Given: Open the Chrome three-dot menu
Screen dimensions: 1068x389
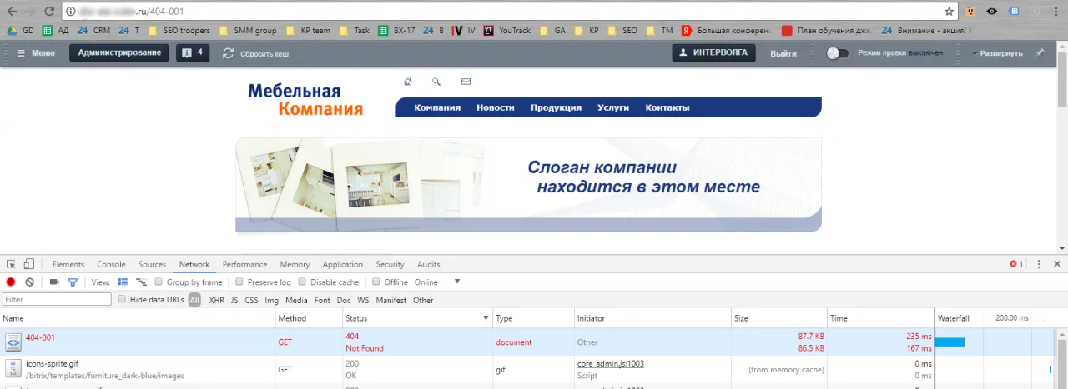Looking at the screenshot, I should click(1055, 12).
